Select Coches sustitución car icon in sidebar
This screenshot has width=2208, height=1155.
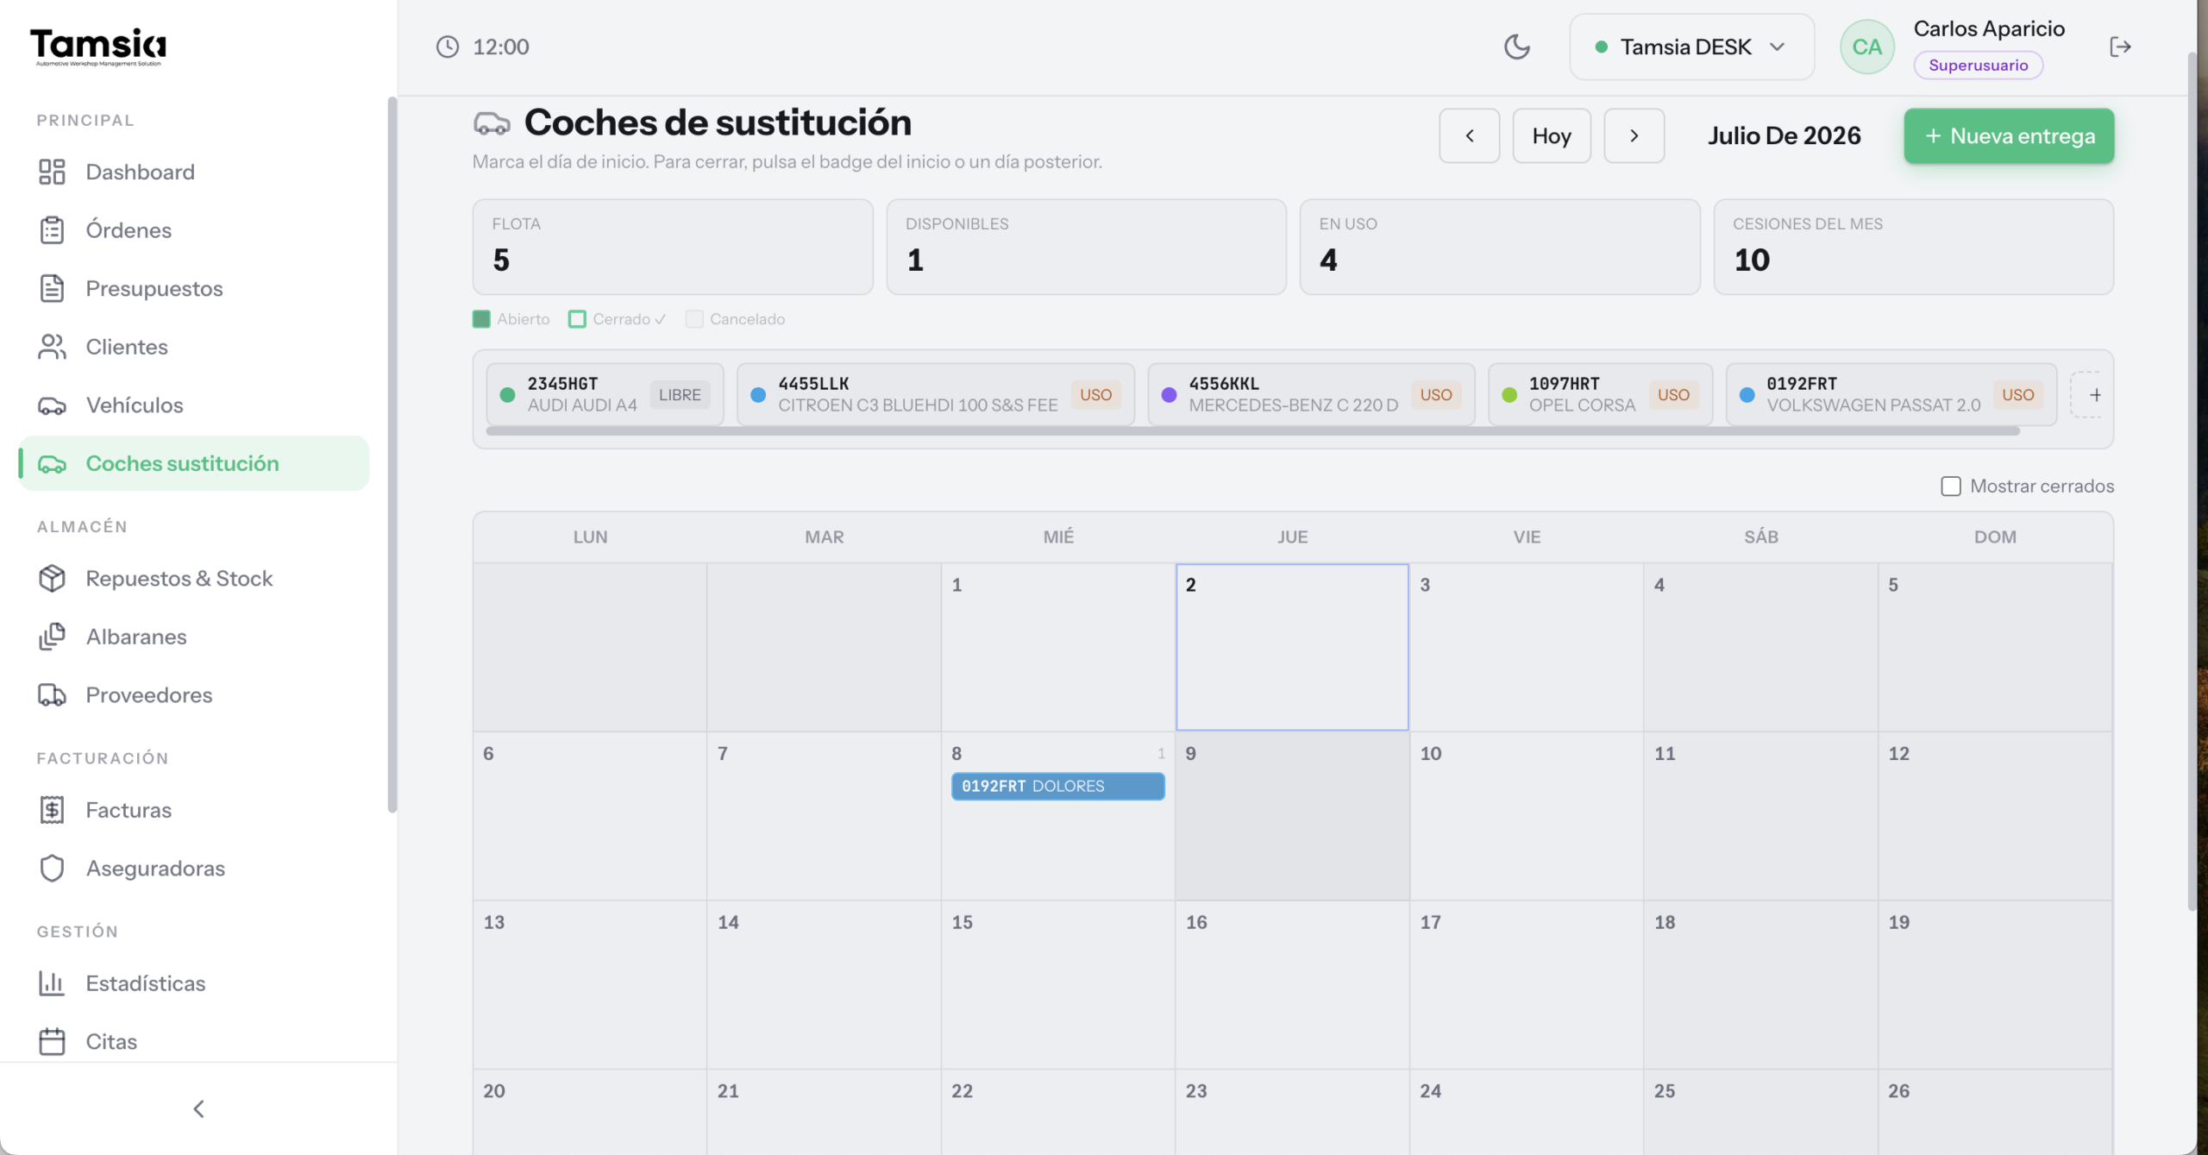click(x=52, y=464)
